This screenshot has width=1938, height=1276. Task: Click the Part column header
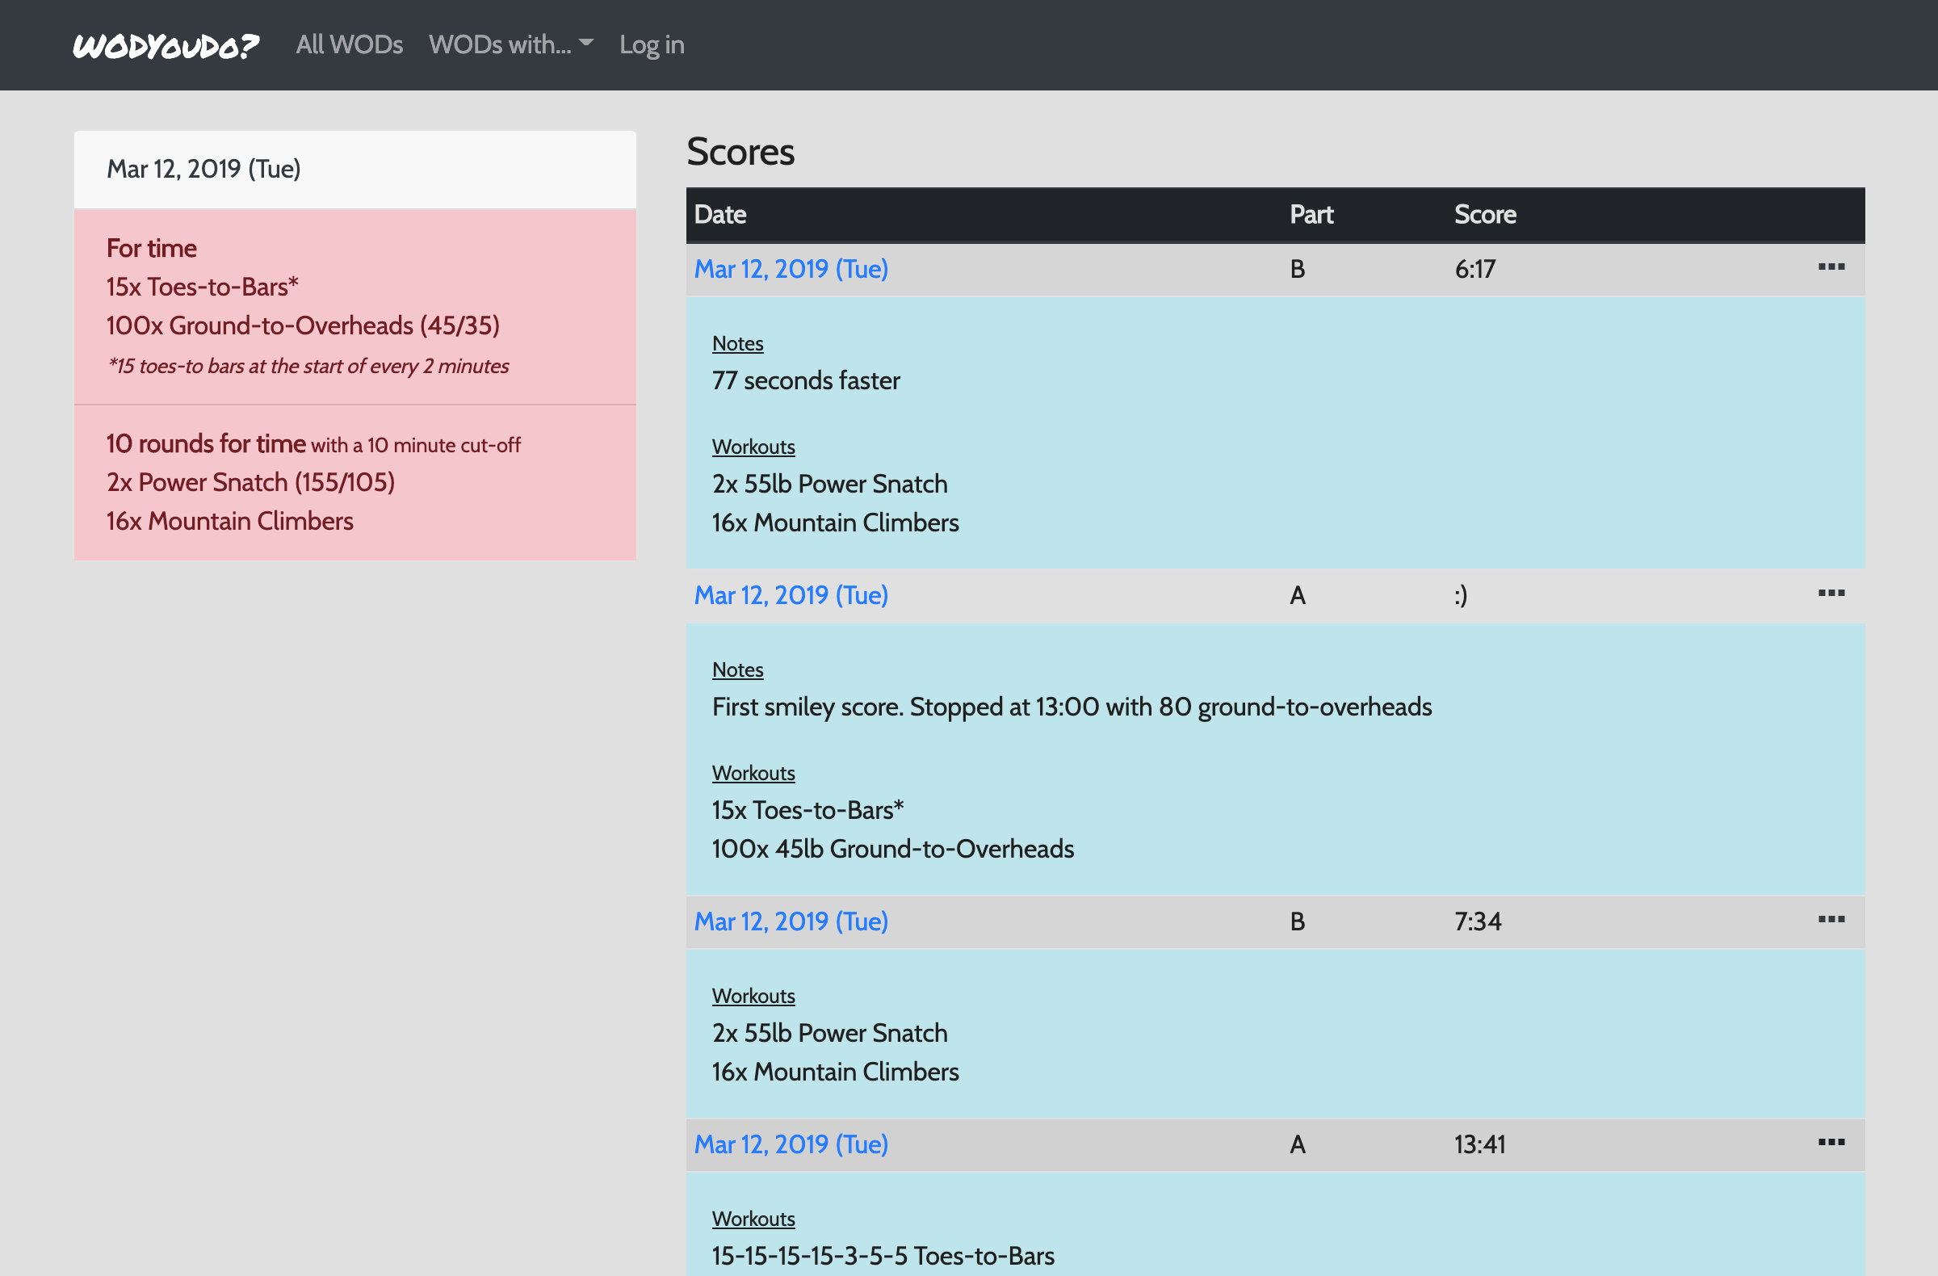coord(1311,215)
